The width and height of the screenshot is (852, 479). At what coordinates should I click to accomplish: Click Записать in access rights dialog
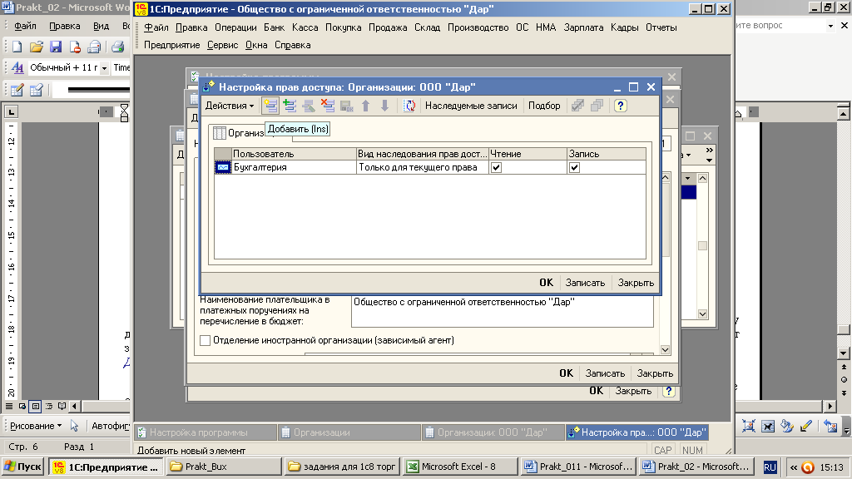pyautogui.click(x=585, y=283)
